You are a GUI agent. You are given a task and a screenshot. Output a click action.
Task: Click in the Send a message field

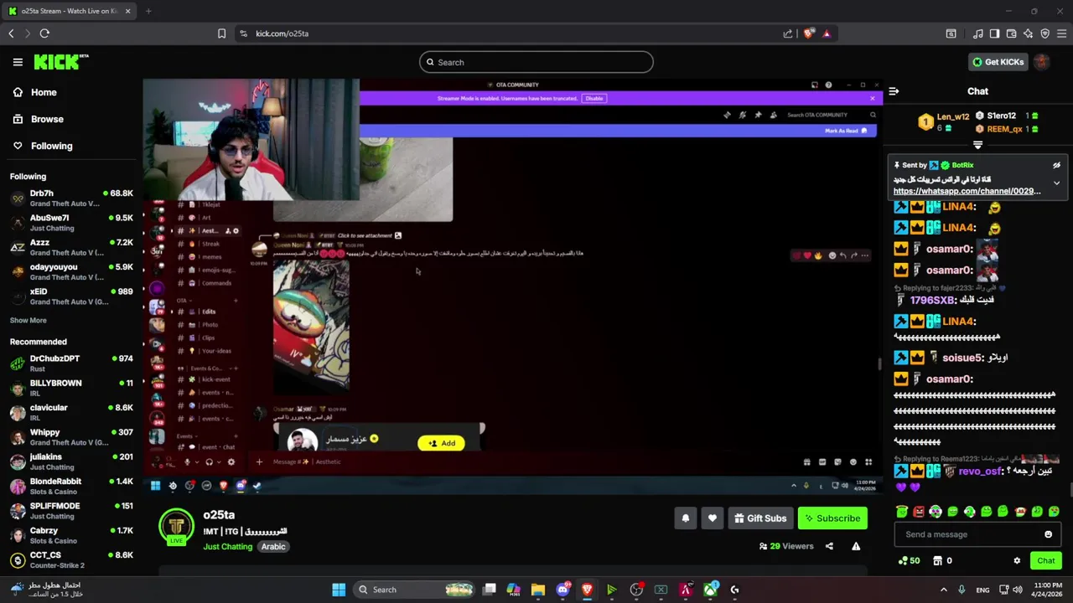pos(968,534)
